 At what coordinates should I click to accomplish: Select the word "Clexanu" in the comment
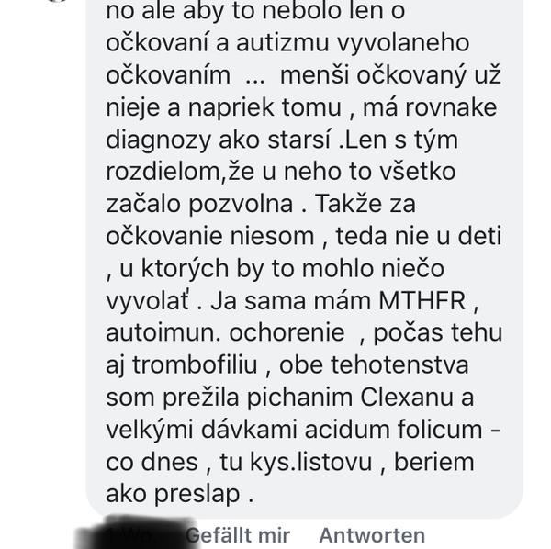407,398
